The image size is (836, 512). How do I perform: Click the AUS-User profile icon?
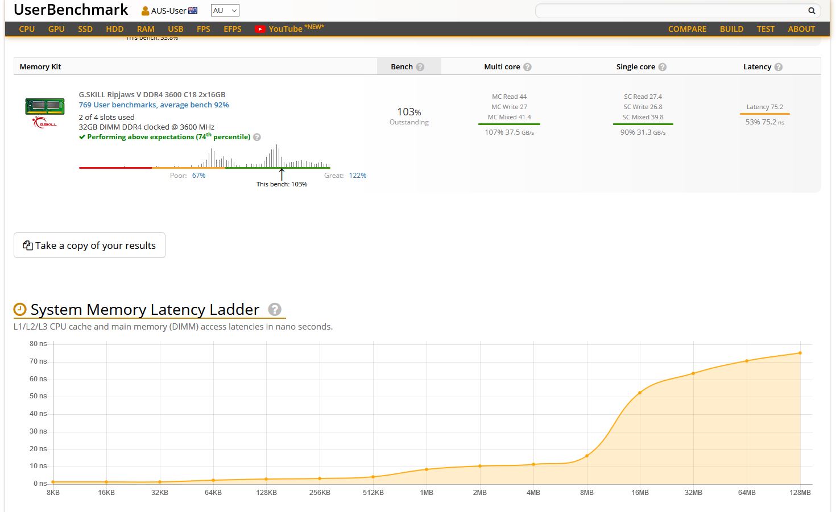[x=145, y=11]
